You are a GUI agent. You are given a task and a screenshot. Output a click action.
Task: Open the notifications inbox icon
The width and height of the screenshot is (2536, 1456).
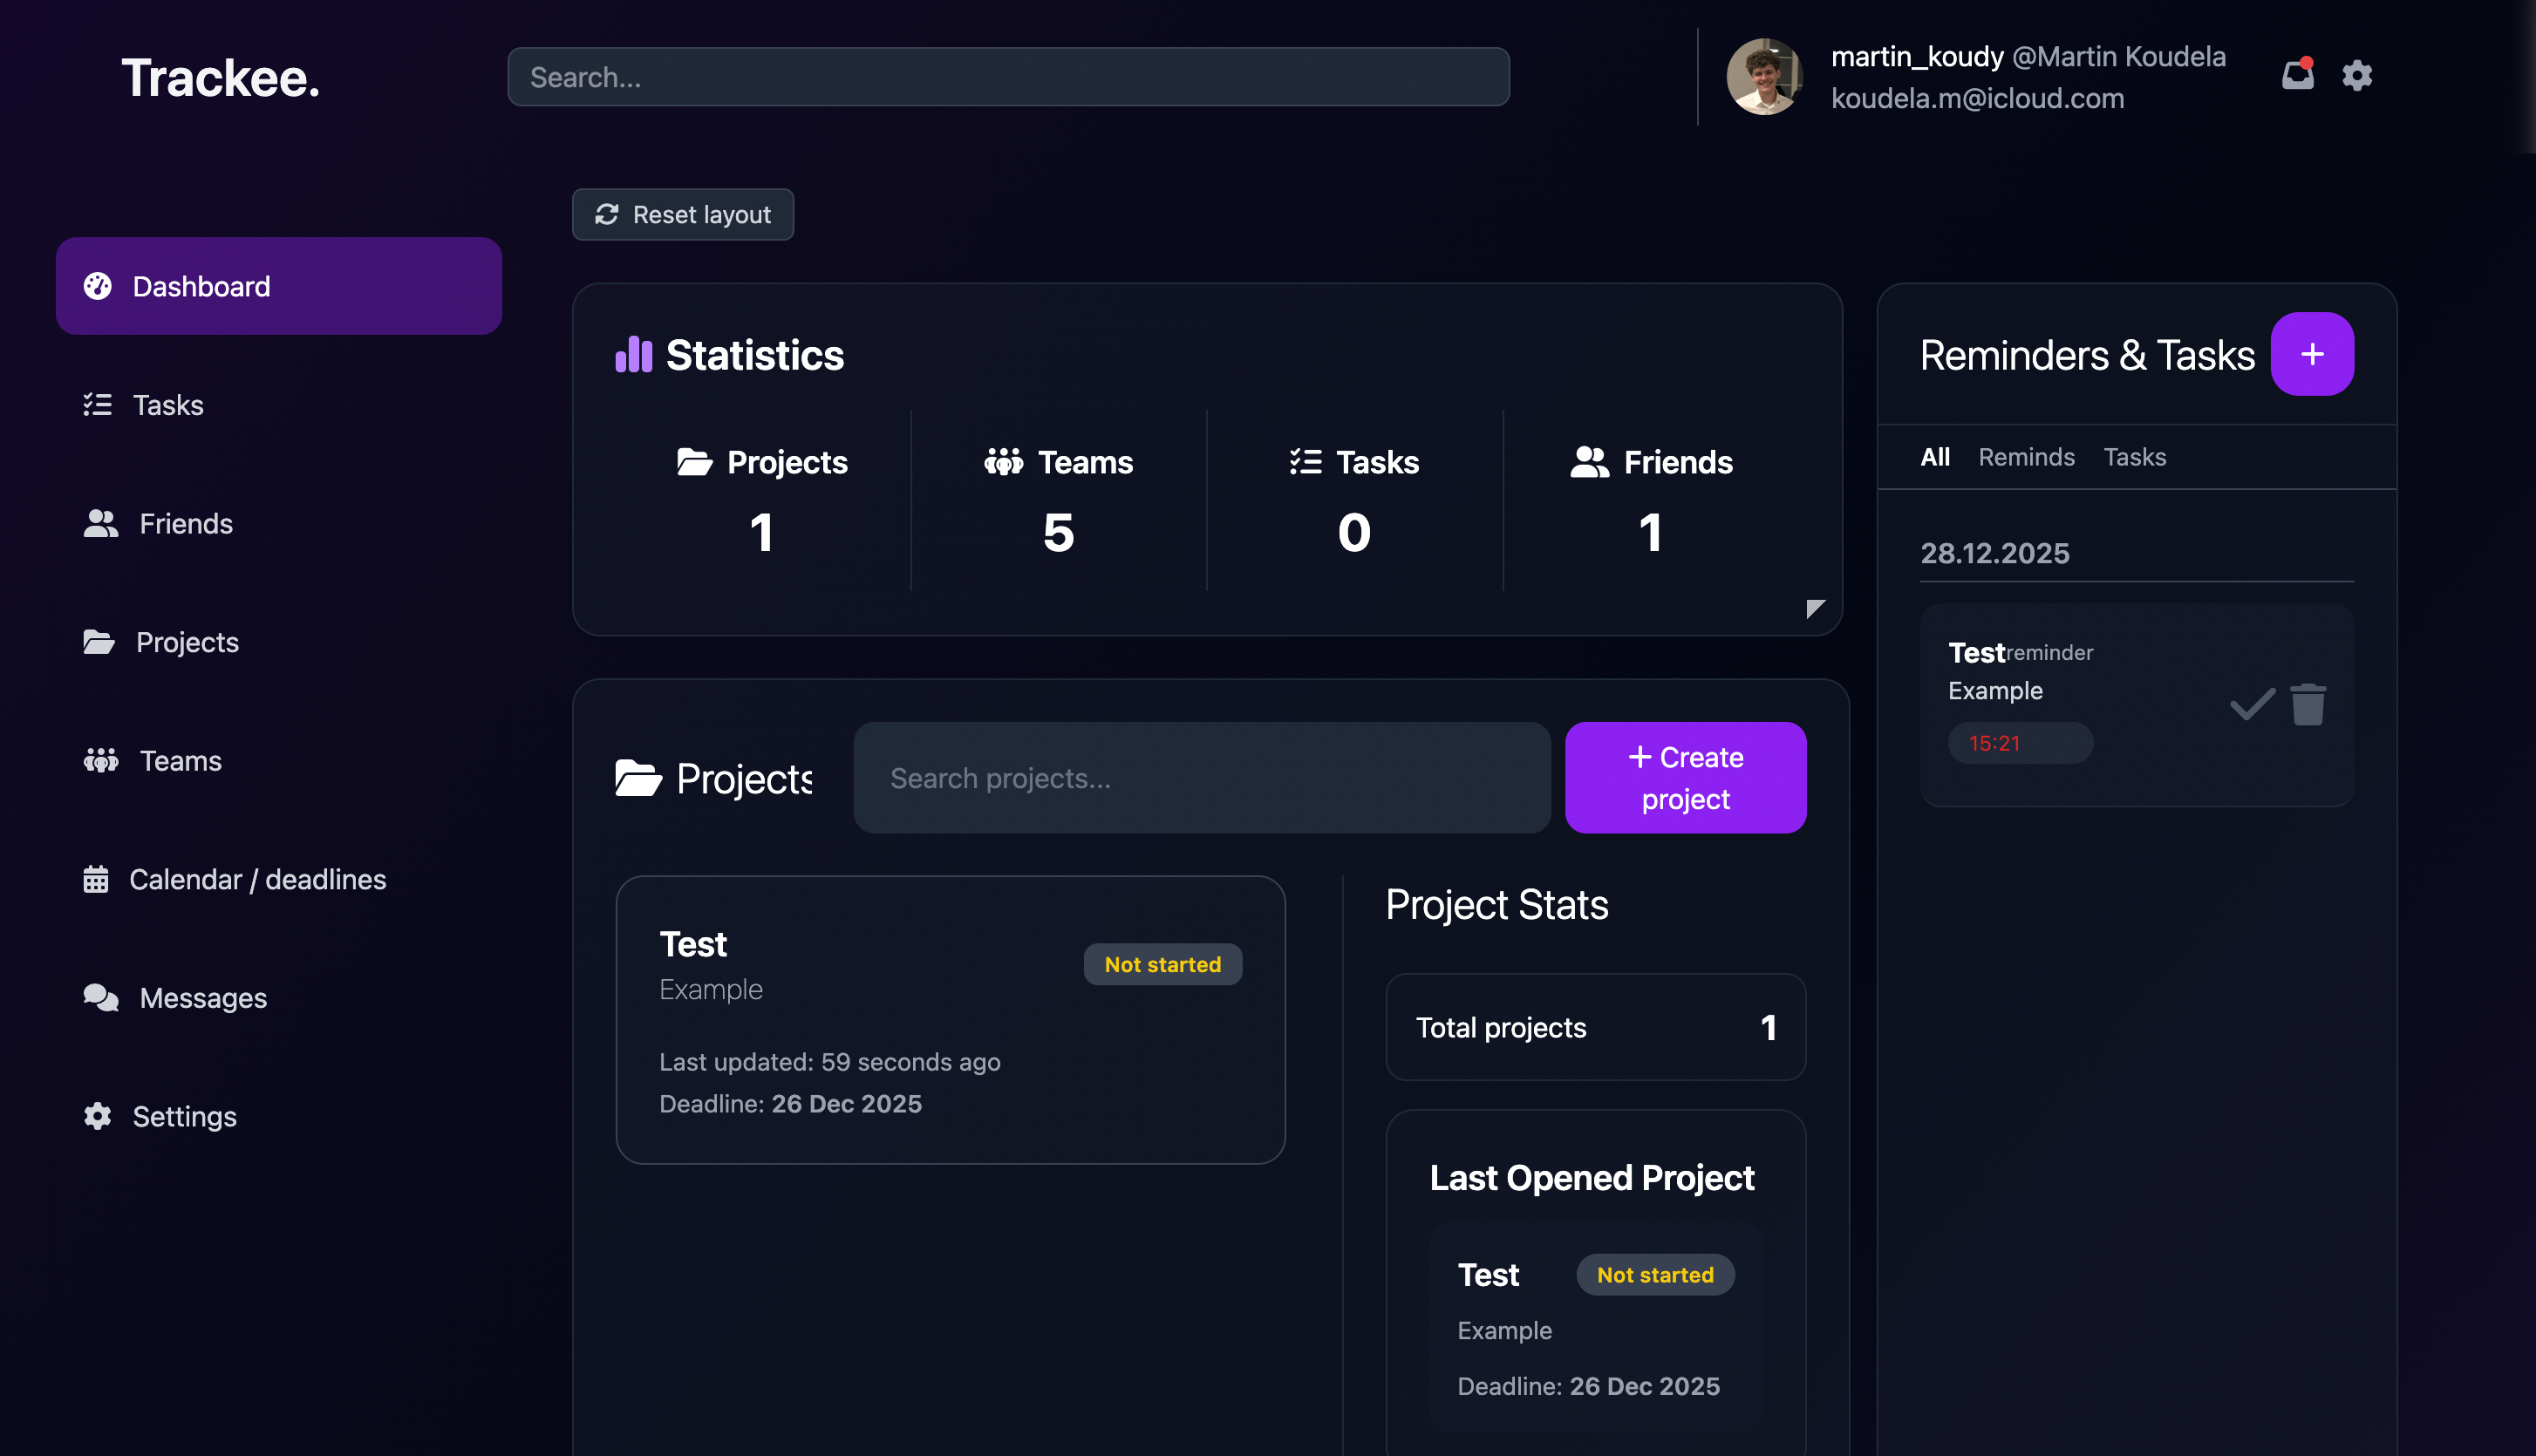(x=2297, y=75)
